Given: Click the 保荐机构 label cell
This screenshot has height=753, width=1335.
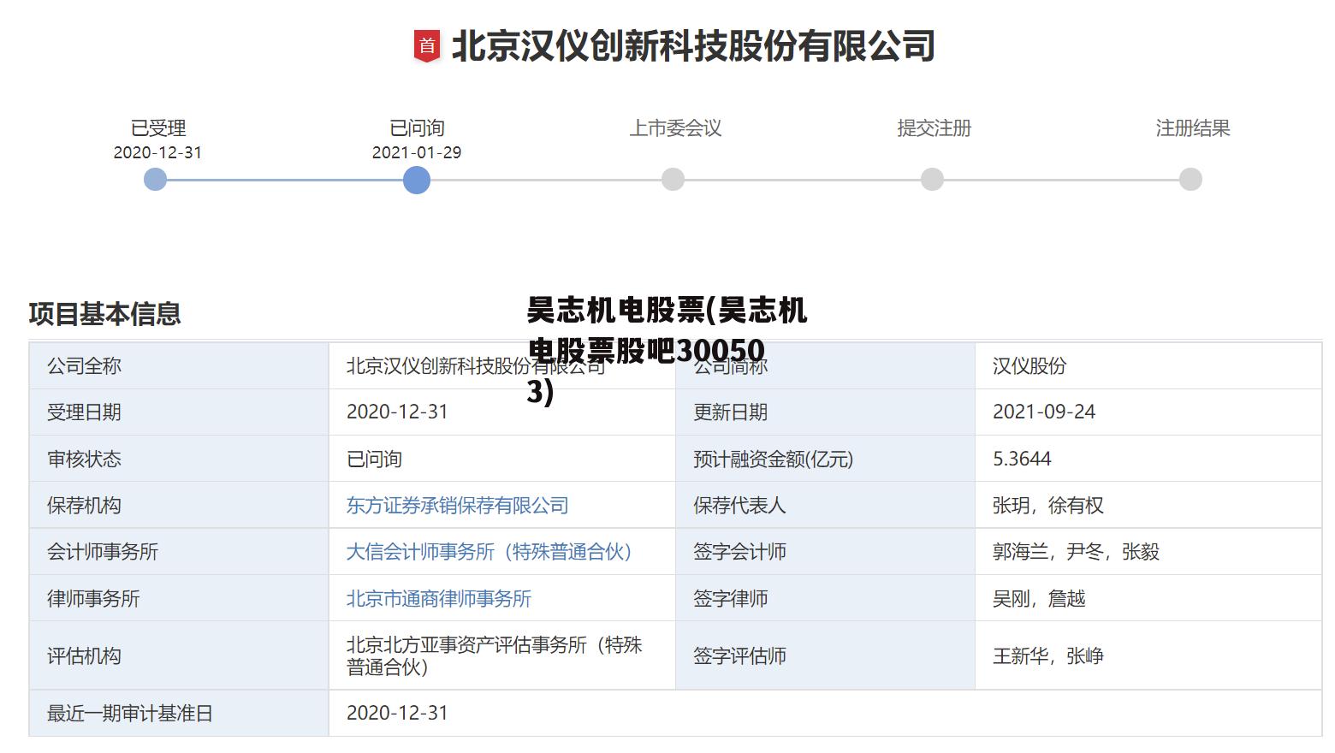Looking at the screenshot, I should [179, 506].
